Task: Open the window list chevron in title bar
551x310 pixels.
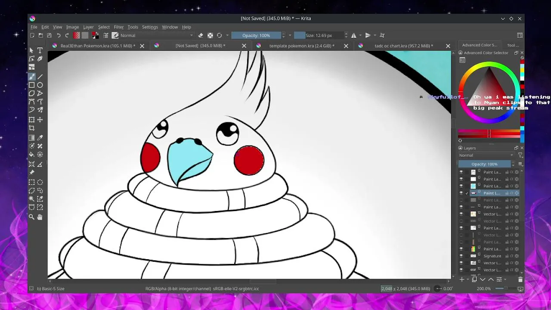Action: point(503,19)
